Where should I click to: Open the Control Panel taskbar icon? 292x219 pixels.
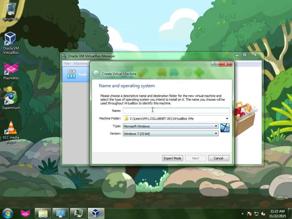tap(61, 213)
